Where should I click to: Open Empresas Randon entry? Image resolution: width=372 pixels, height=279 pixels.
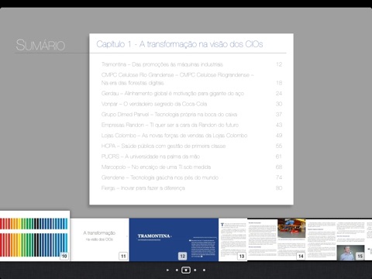coord(191,125)
